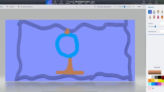Image resolution: width=164 pixels, height=92 pixels.
Task: Pick the dark gray color swatch
Action: point(156,77)
